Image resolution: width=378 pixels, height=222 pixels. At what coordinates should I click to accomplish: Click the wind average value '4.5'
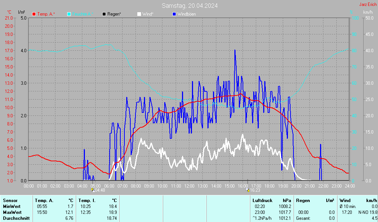tap(374, 218)
